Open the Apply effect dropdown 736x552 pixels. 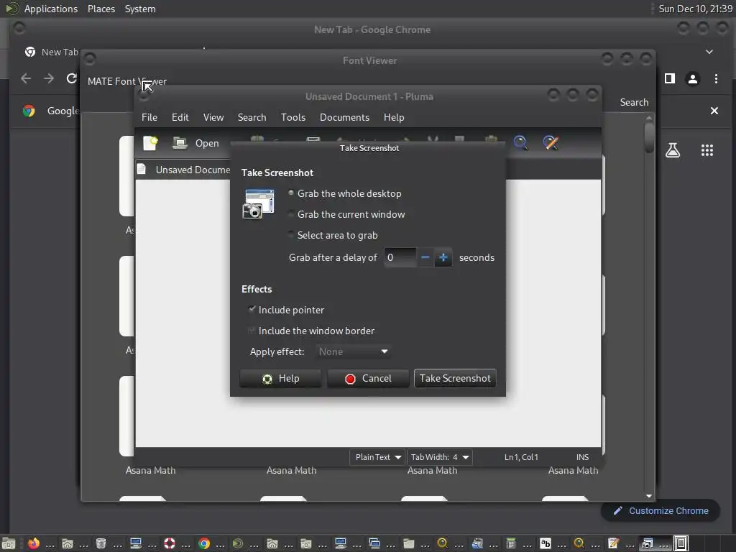[x=354, y=351]
